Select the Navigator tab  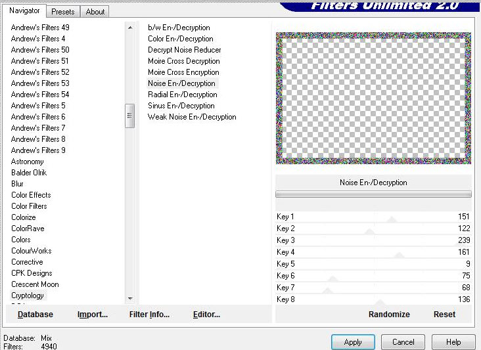pos(24,11)
